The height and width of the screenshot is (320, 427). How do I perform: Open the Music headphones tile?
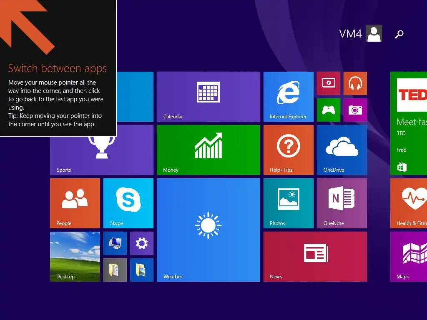pos(355,83)
